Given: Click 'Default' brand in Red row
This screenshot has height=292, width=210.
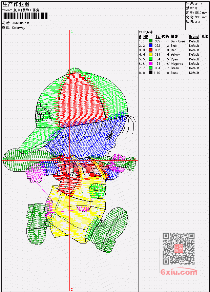Looking at the screenshot, I should point(194,50).
